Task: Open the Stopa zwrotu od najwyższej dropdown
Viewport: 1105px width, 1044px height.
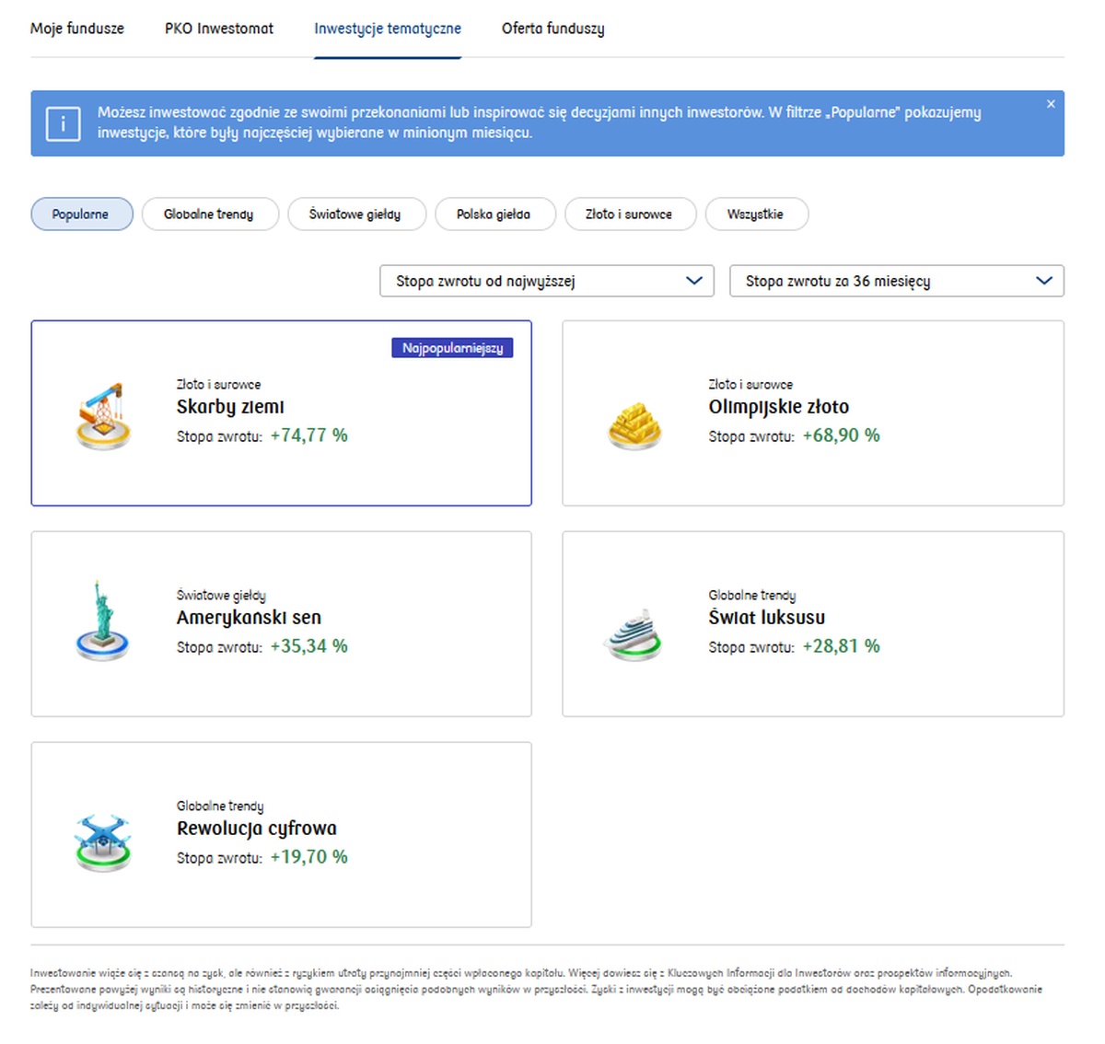Action: (547, 281)
